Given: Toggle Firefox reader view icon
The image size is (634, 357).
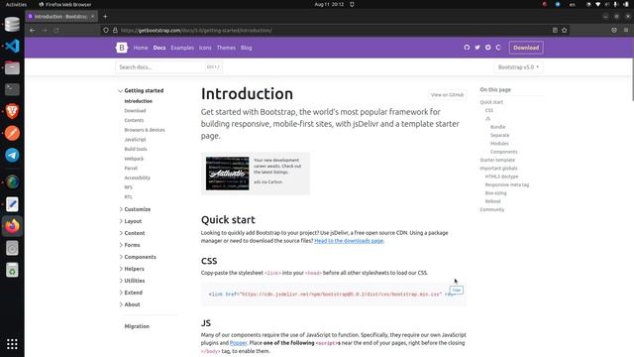Looking at the screenshot, I should pyautogui.click(x=555, y=30).
